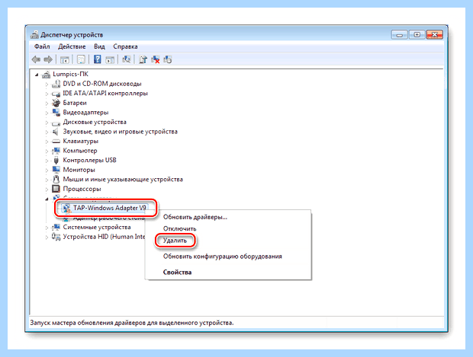This screenshot has height=357, width=473.
Task: Toggle the action pane toolbar icon
Action: (110, 59)
